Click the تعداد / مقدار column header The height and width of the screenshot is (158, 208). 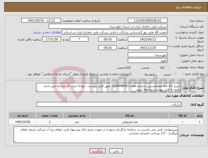pyautogui.click(x=50, y=115)
